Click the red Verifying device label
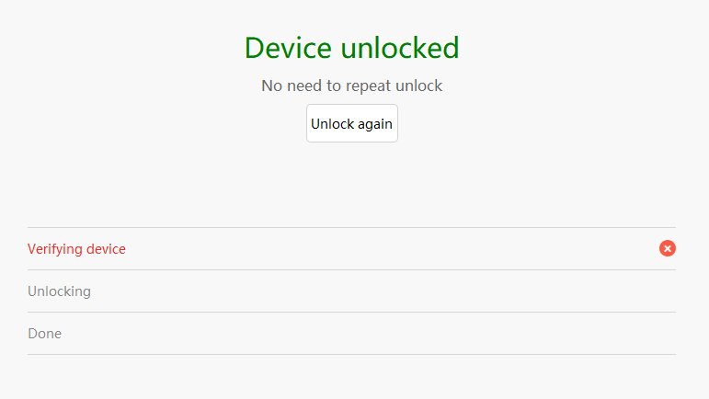Image resolution: width=709 pixels, height=399 pixels. (76, 249)
